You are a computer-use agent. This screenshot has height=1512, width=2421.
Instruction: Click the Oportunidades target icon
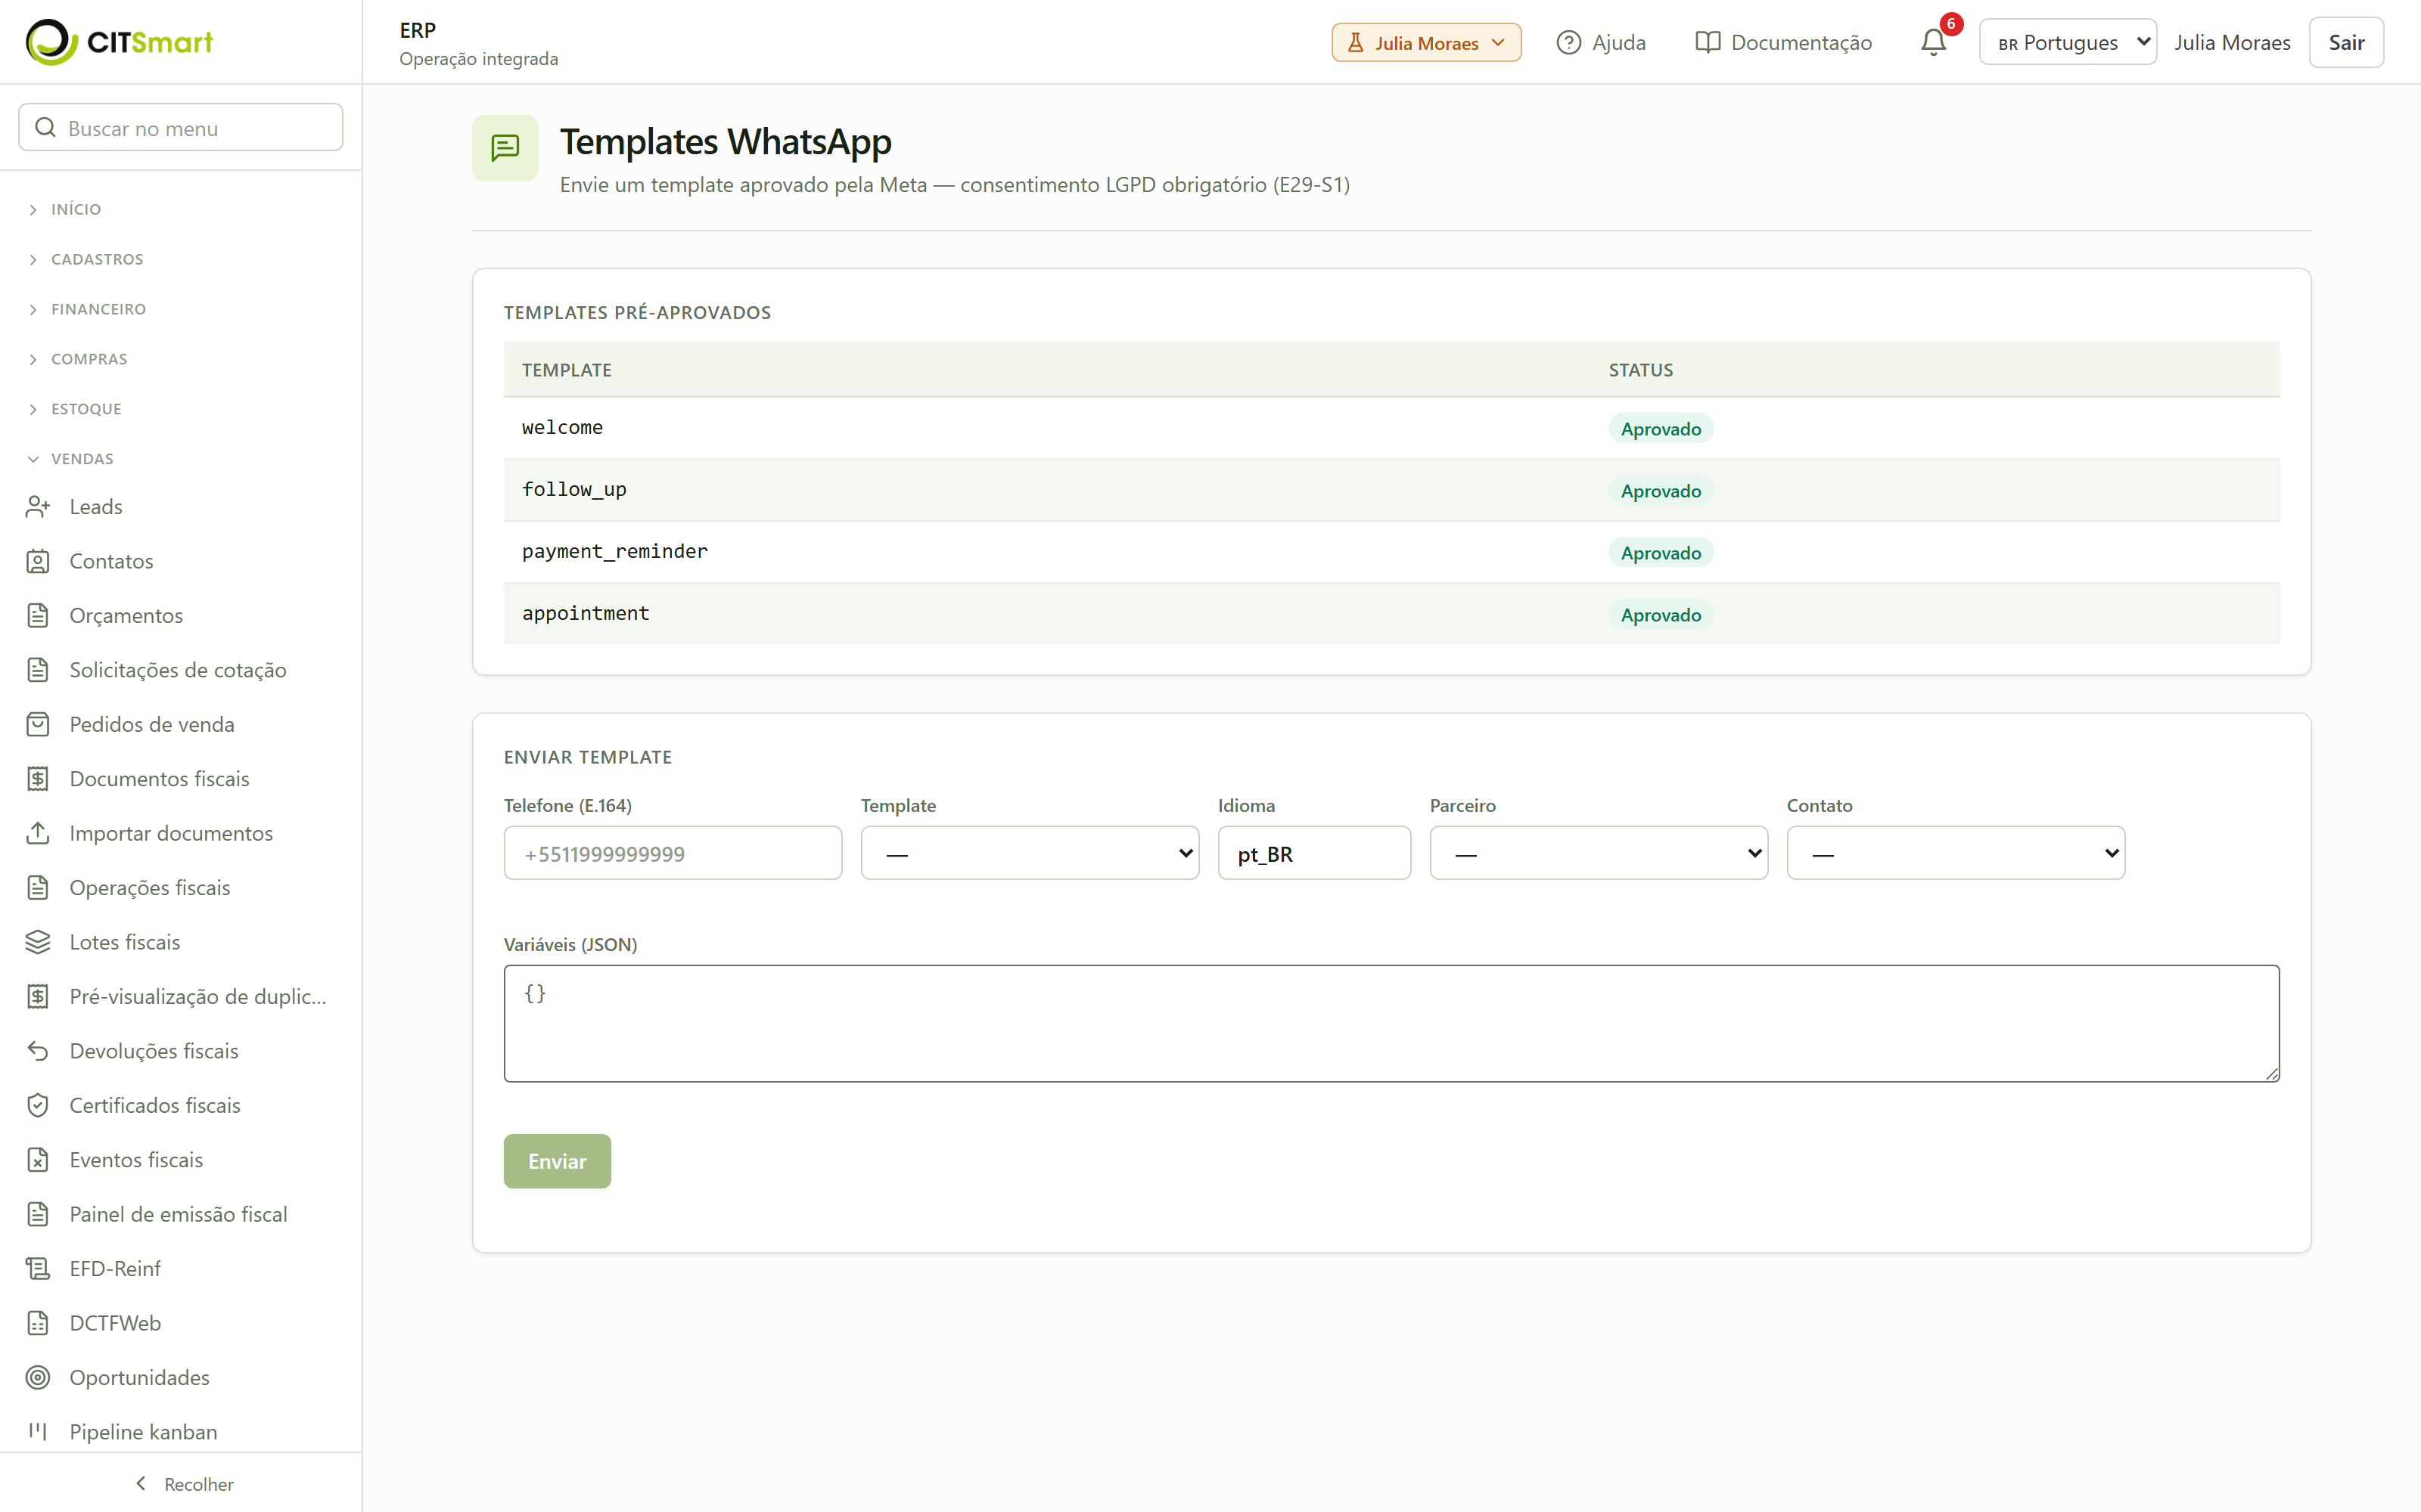coord(38,1378)
